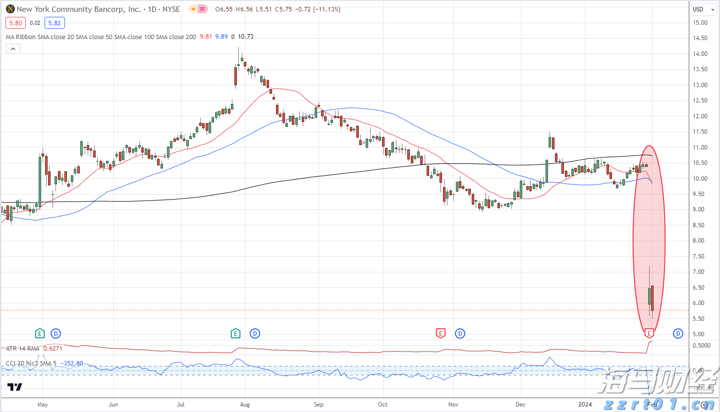Click the red E earnings marker above February

pyautogui.click(x=650, y=334)
